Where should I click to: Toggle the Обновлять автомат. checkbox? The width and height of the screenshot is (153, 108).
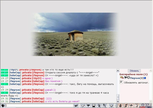pos(121,82)
